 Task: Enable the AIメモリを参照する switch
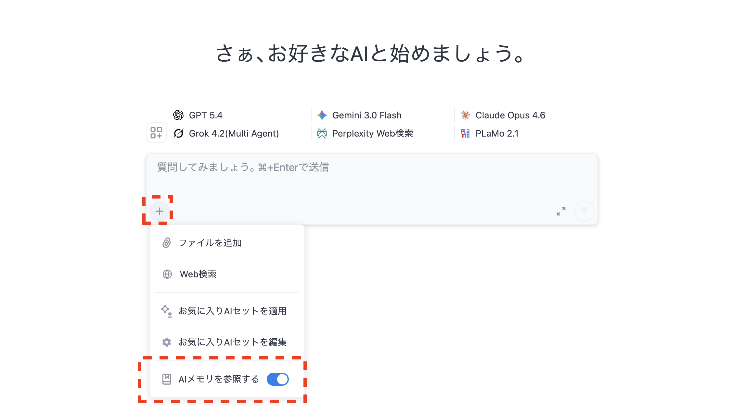coord(277,379)
